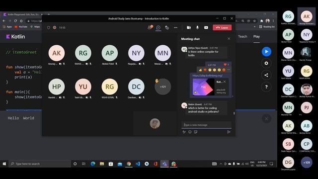The height and width of the screenshot is (179, 318).
Task: Go back in Chrome browser
Action: coord(4,21)
